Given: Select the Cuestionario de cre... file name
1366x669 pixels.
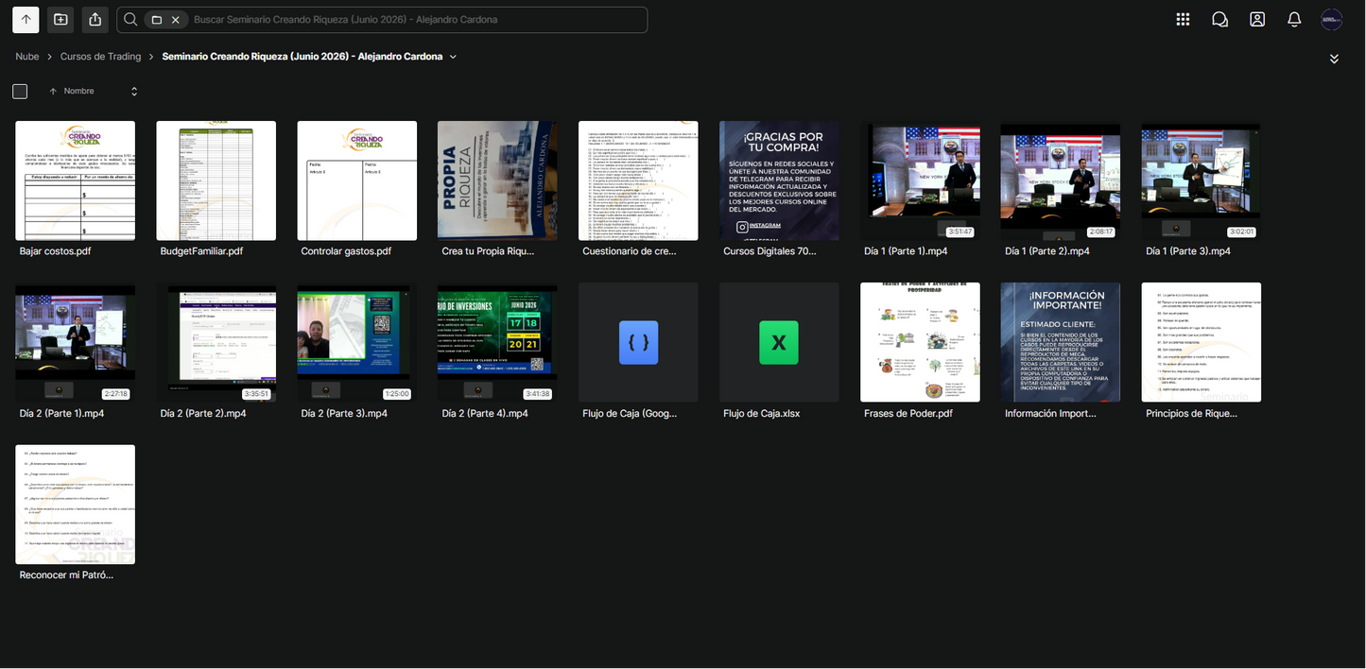Looking at the screenshot, I should (630, 251).
